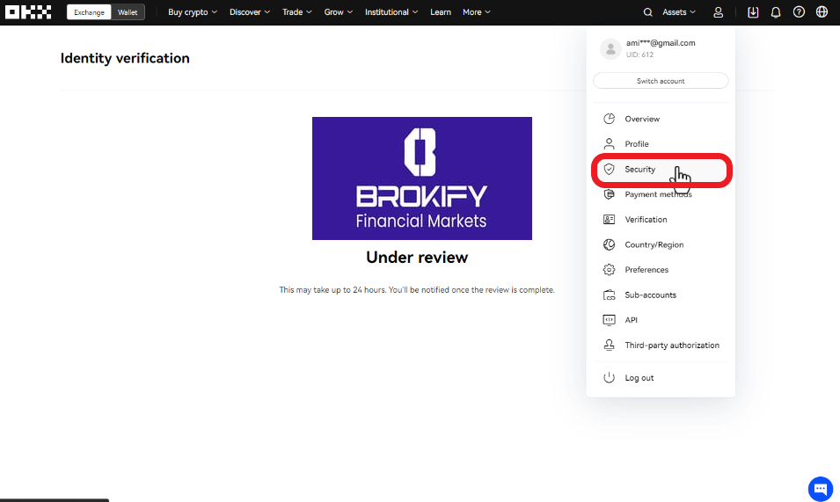This screenshot has height=502, width=840.
Task: Expand the Trade menu dropdown
Action: click(296, 12)
